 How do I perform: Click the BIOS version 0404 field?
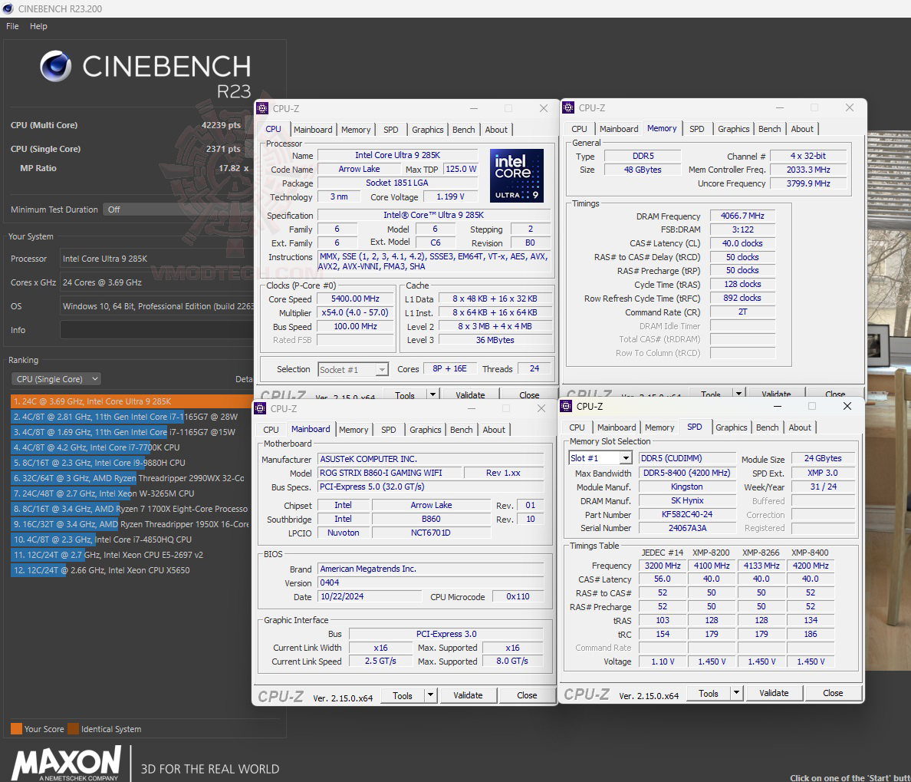[430, 582]
